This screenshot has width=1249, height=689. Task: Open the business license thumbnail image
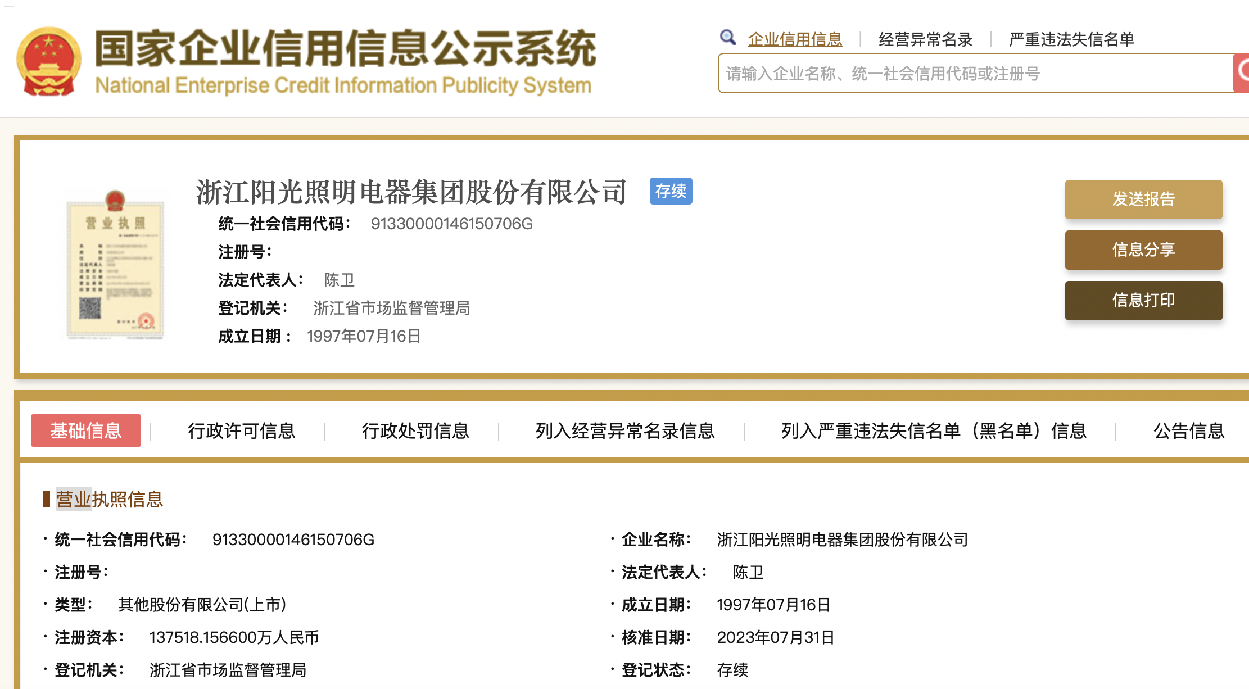click(115, 265)
